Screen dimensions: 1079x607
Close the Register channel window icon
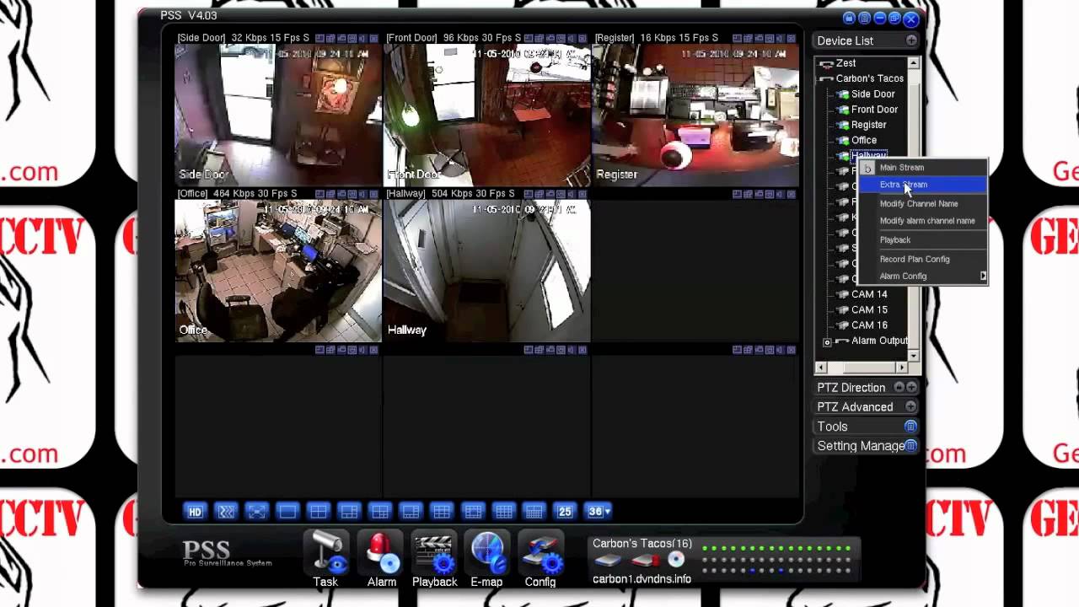pyautogui.click(x=792, y=39)
